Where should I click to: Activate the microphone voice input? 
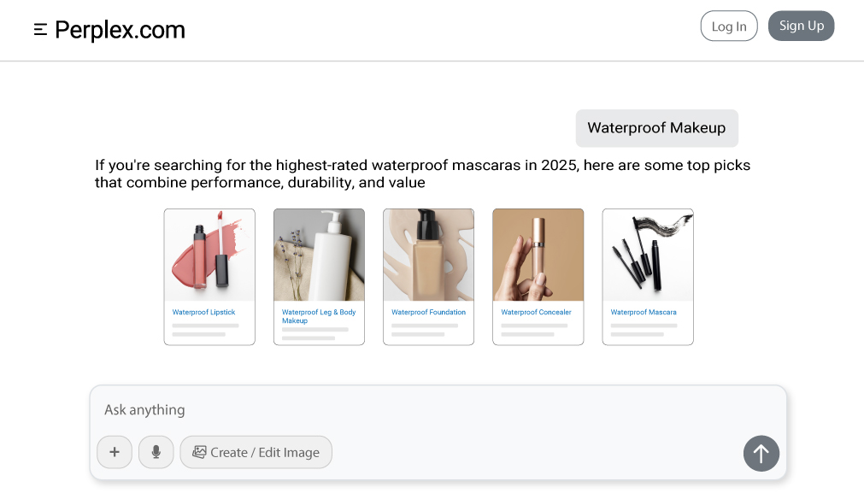(156, 452)
